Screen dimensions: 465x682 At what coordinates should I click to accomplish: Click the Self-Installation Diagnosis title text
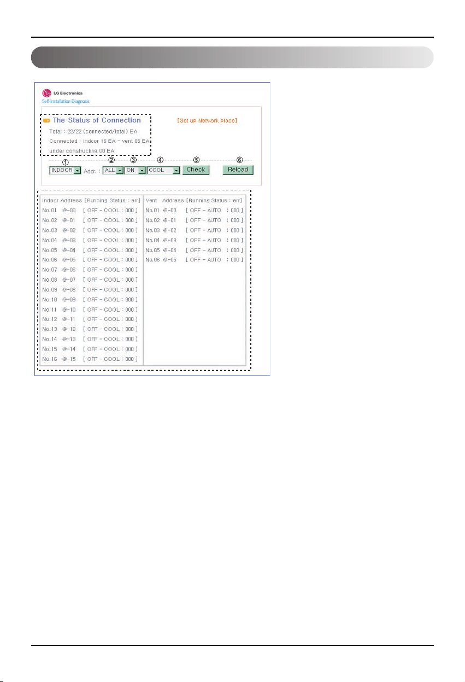pos(66,101)
